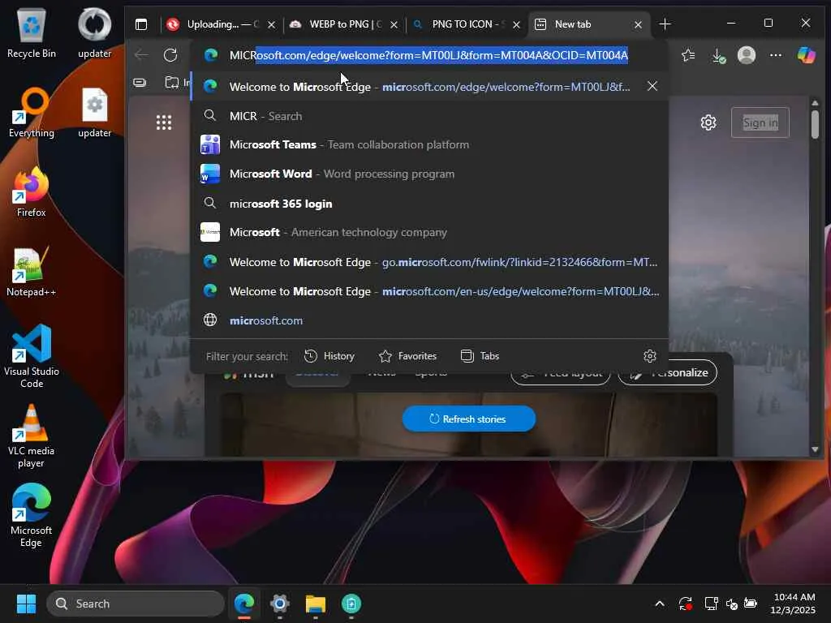Click in the address bar URL field
The height and width of the screenshot is (623, 831).
[x=429, y=55]
